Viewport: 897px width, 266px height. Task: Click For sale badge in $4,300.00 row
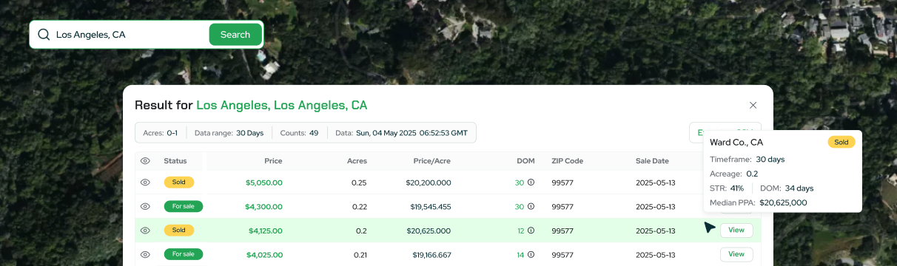[x=183, y=206]
